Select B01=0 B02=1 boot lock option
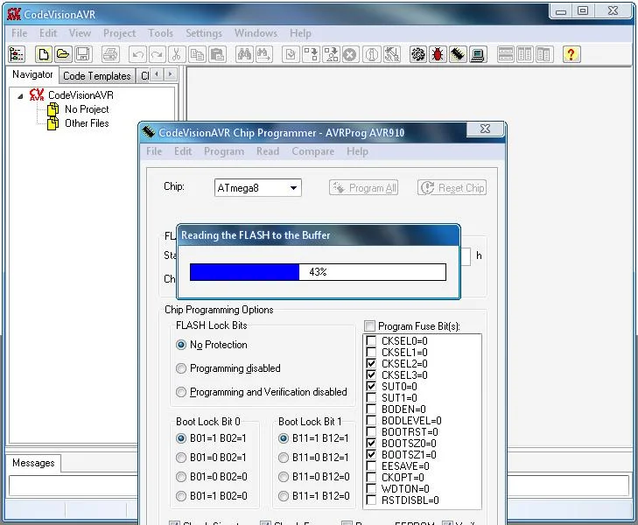 click(181, 458)
